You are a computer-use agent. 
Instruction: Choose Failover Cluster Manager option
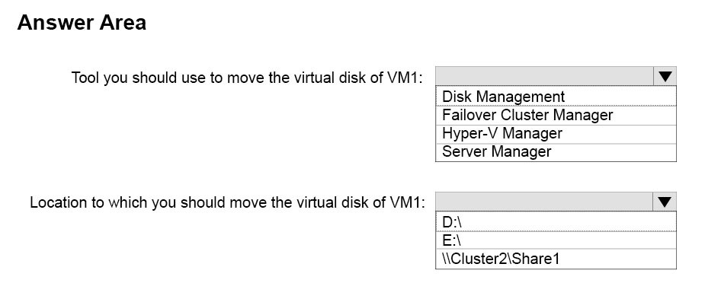(x=556, y=116)
